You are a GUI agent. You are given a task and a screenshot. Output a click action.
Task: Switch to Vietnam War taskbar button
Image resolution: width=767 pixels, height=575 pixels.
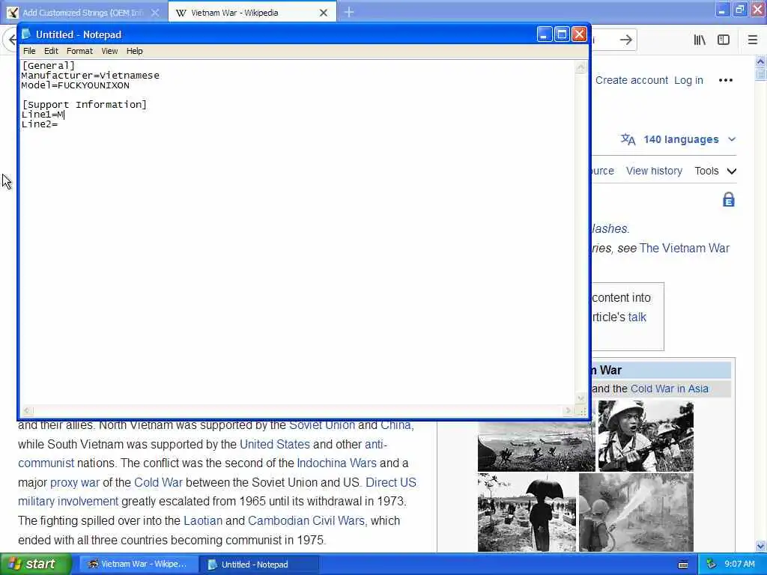[138, 564]
